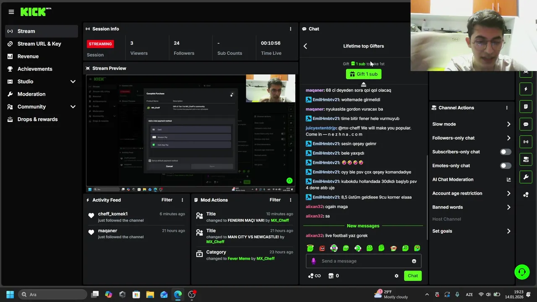Image resolution: width=537 pixels, height=302 pixels.
Task: Click the lightning bolt sidebar icon
Action: point(526,89)
